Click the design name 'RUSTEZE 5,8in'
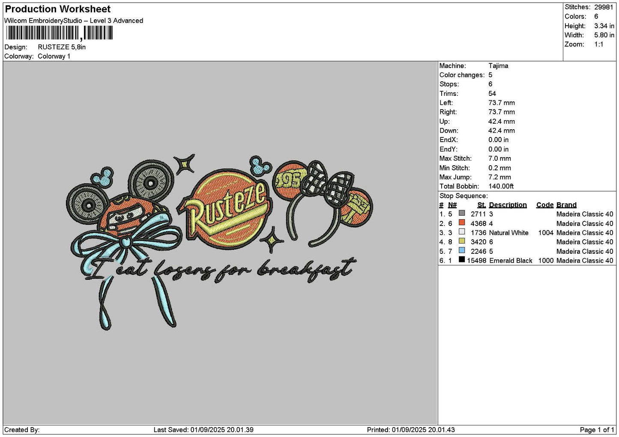 62,47
